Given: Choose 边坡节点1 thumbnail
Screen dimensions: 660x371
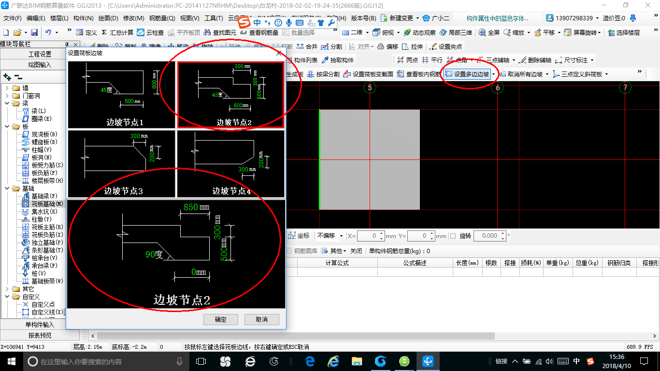Looking at the screenshot, I should [121, 95].
